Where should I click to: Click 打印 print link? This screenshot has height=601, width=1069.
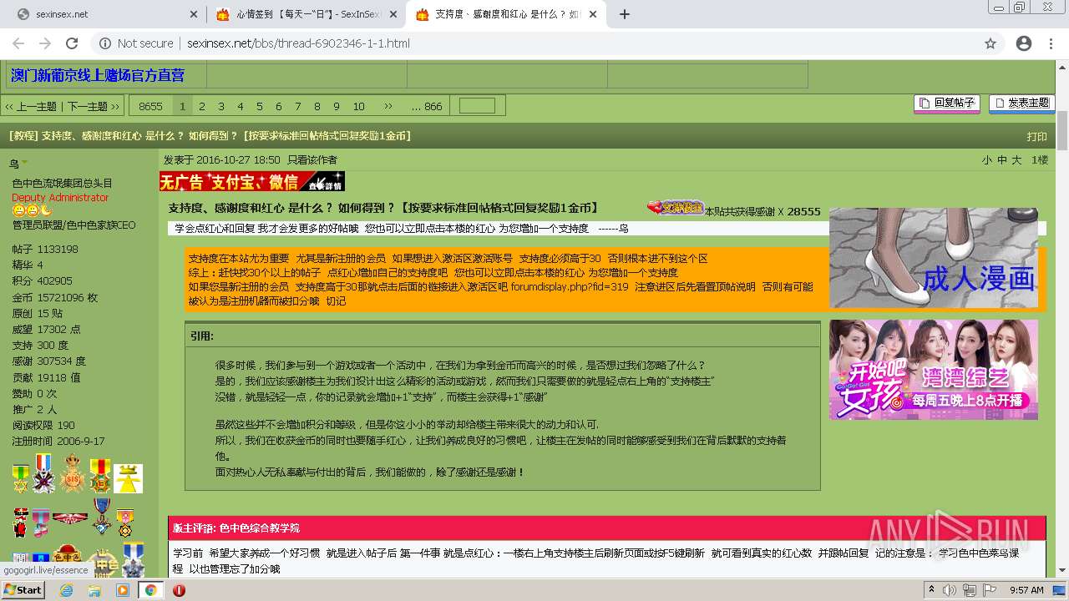[1036, 136]
